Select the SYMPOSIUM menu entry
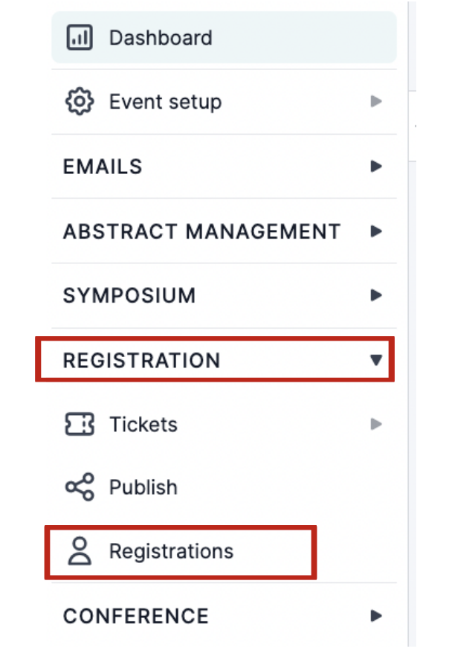 pyautogui.click(x=130, y=295)
